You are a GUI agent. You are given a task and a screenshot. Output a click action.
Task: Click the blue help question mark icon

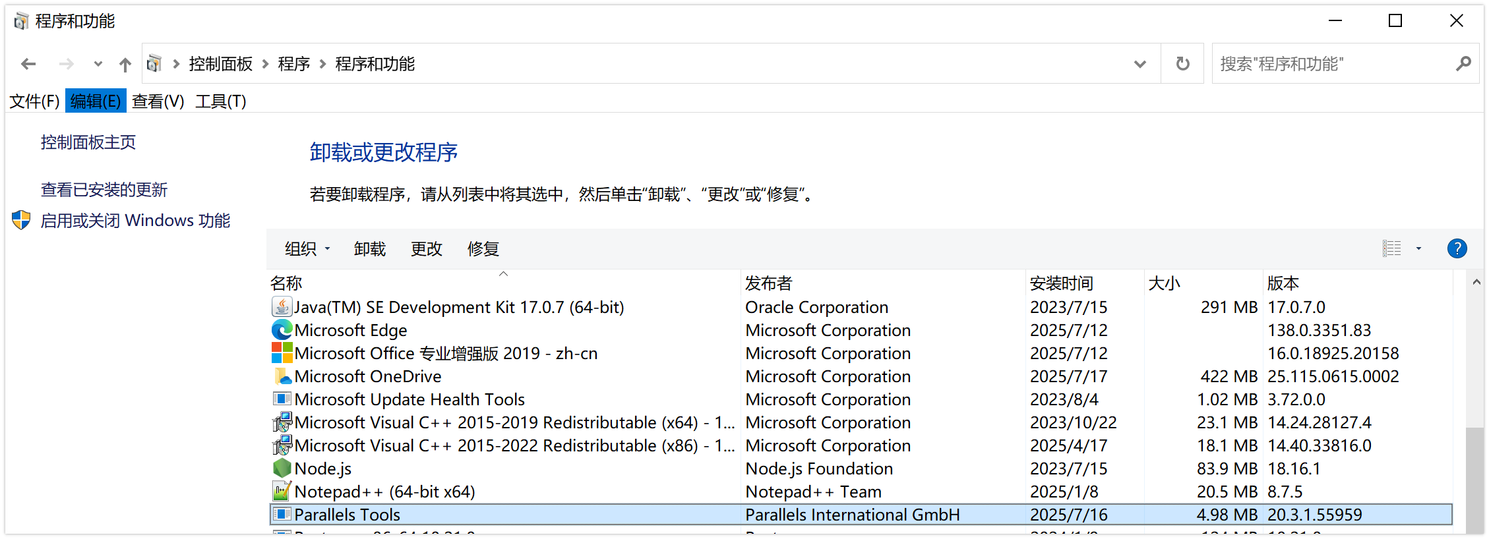[x=1457, y=248]
